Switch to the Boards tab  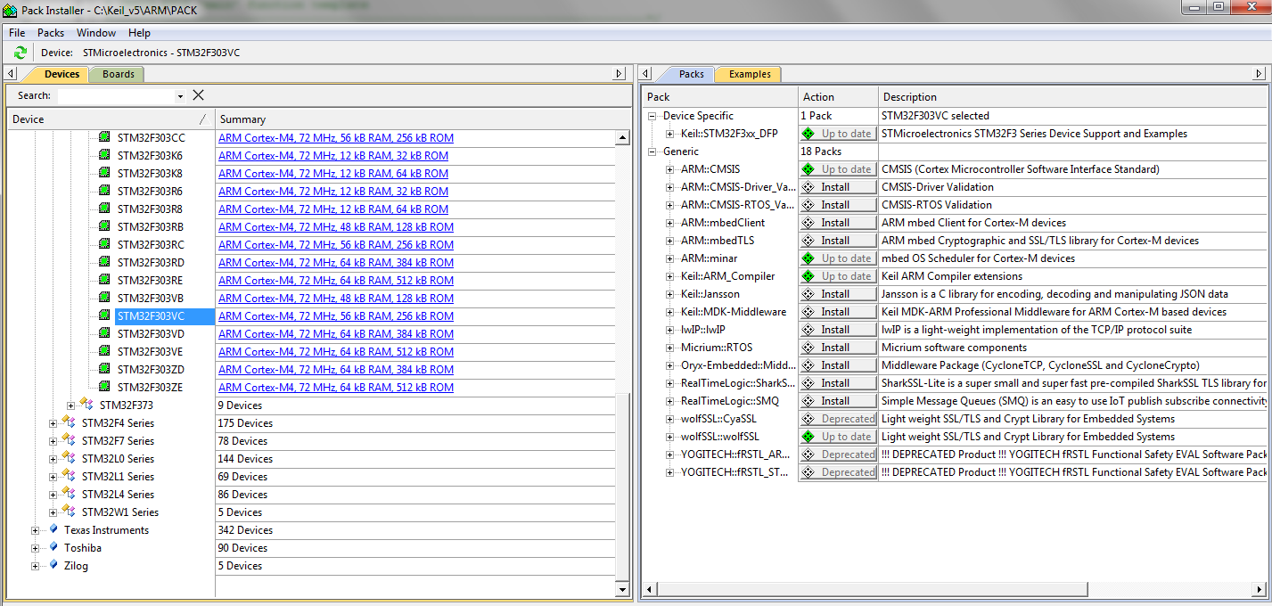[118, 74]
